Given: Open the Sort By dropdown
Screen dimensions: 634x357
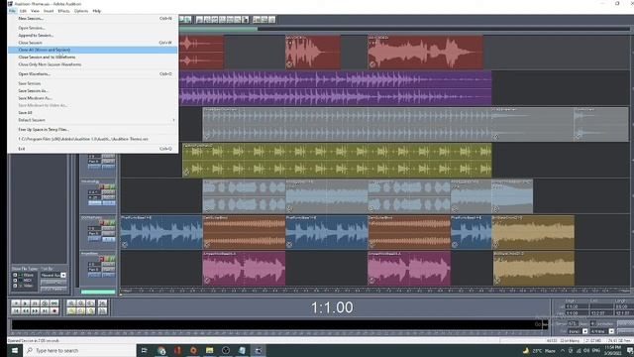Looking at the screenshot, I should [x=63, y=275].
